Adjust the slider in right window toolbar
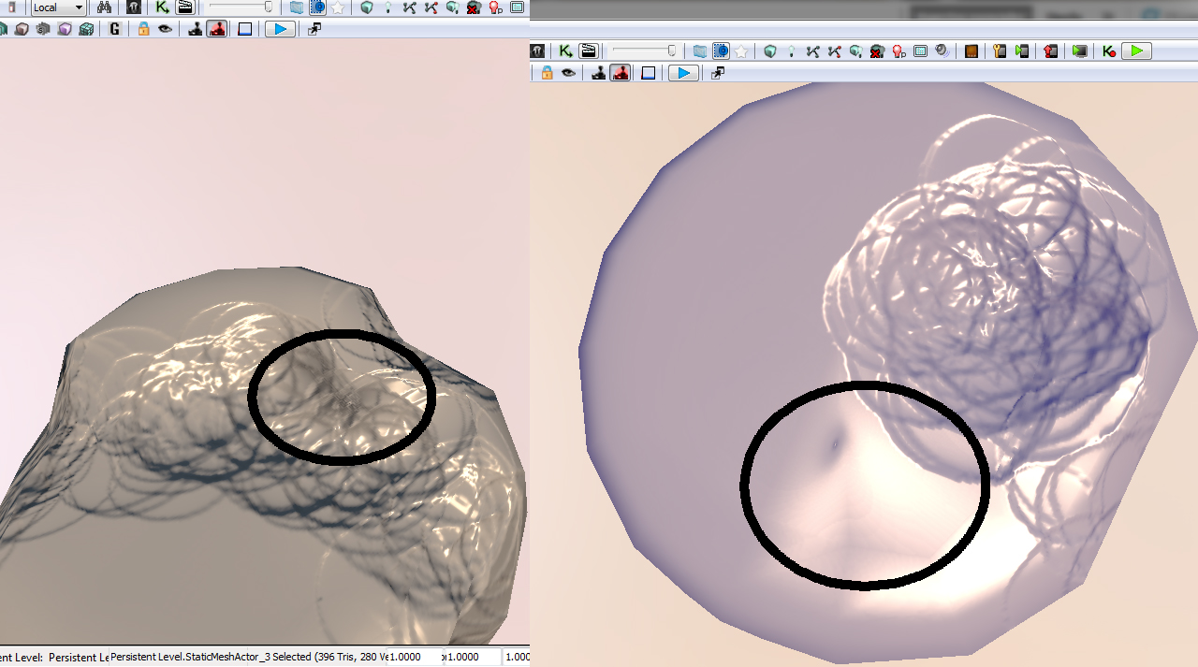 click(x=644, y=51)
